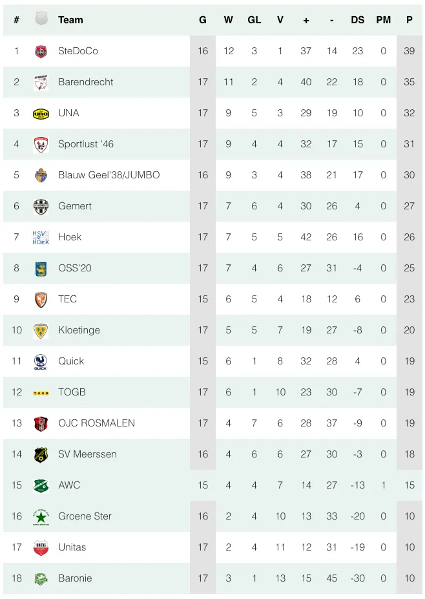Click the SV Meerssen badge
Image resolution: width=425 pixels, height=599 pixels.
pyautogui.click(x=41, y=454)
